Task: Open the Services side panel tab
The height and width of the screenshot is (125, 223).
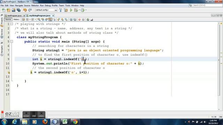Action: click(2, 33)
